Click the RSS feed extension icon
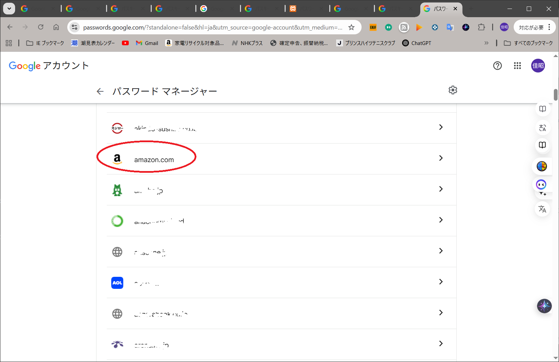This screenshot has width=559, height=362. pos(404,27)
